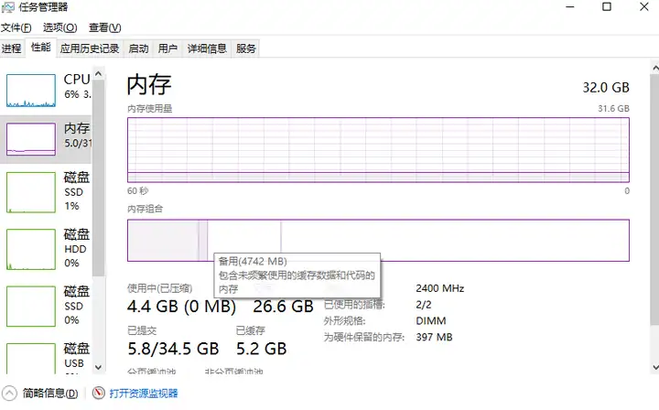Switch to the 应用历史记录 tab
This screenshot has width=659, height=410.
pos(90,49)
